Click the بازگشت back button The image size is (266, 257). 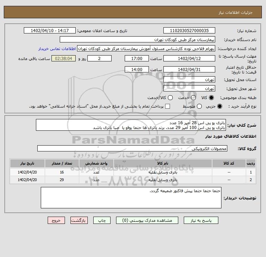point(79,220)
